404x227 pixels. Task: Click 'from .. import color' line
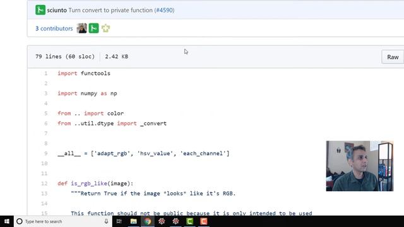click(91, 113)
